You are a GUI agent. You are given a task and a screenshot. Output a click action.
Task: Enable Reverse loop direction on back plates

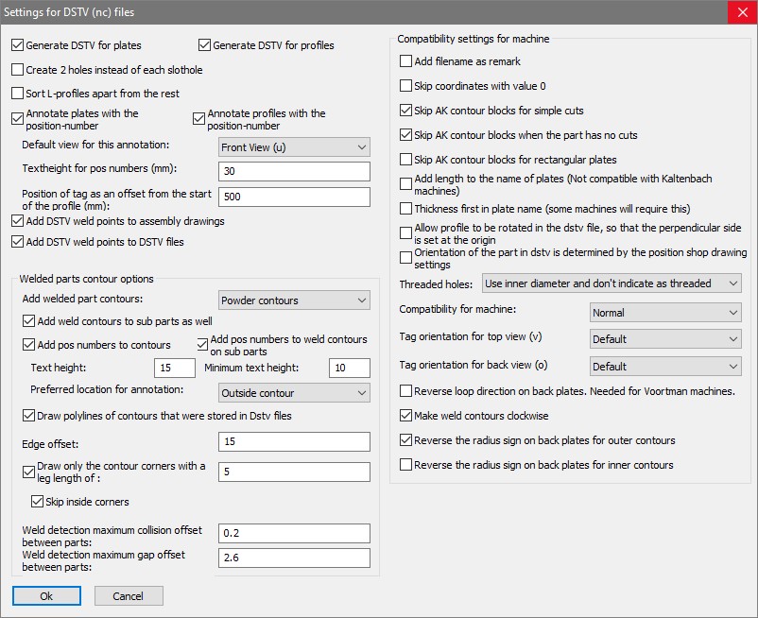[x=405, y=391]
